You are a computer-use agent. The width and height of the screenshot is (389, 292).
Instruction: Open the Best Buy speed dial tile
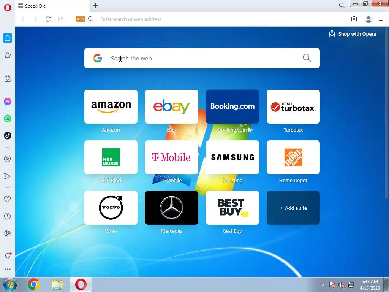[x=232, y=208]
